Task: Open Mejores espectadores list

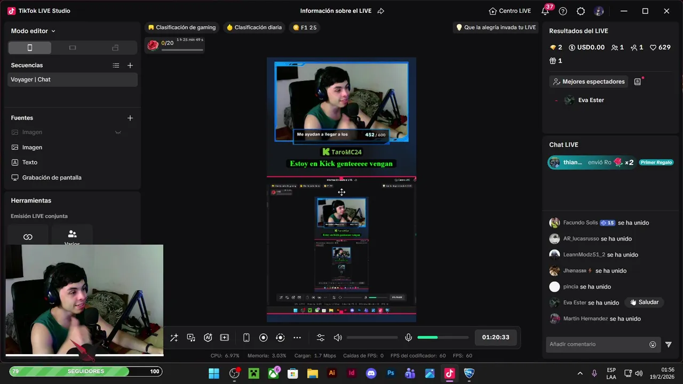Action: click(589, 82)
